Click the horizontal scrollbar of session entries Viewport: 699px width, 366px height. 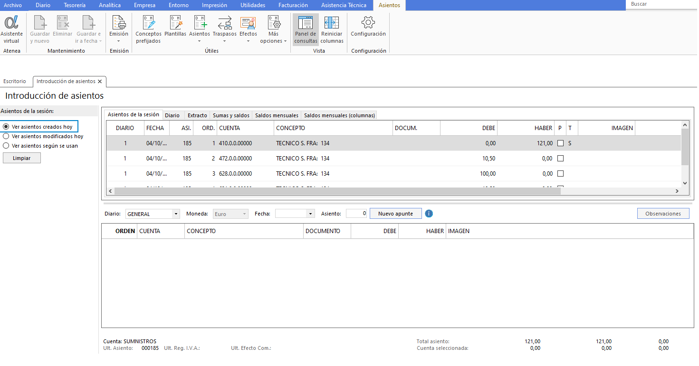tap(337, 191)
